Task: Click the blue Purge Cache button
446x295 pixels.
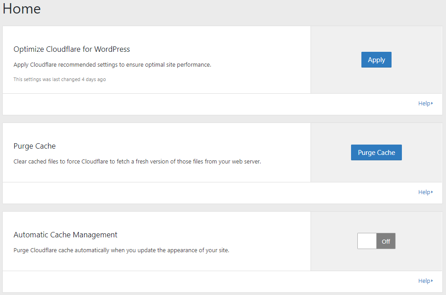Action: pos(376,153)
